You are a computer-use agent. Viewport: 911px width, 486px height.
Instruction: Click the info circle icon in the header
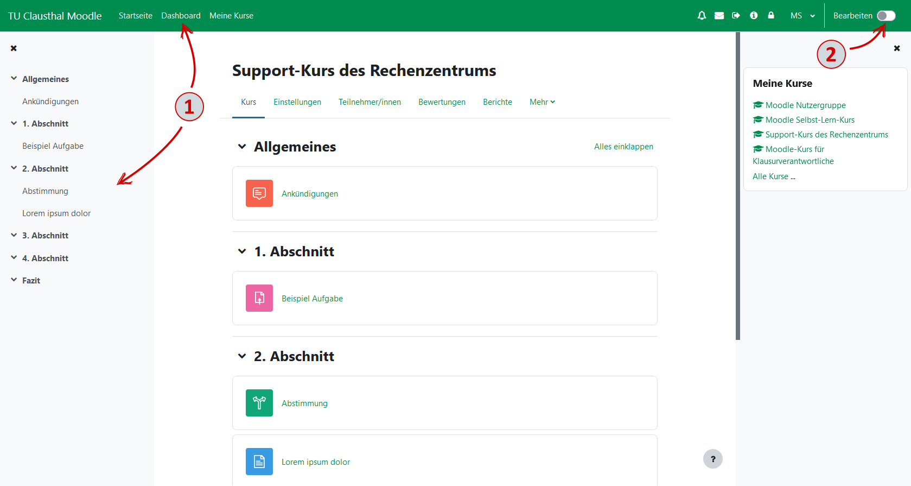click(754, 16)
